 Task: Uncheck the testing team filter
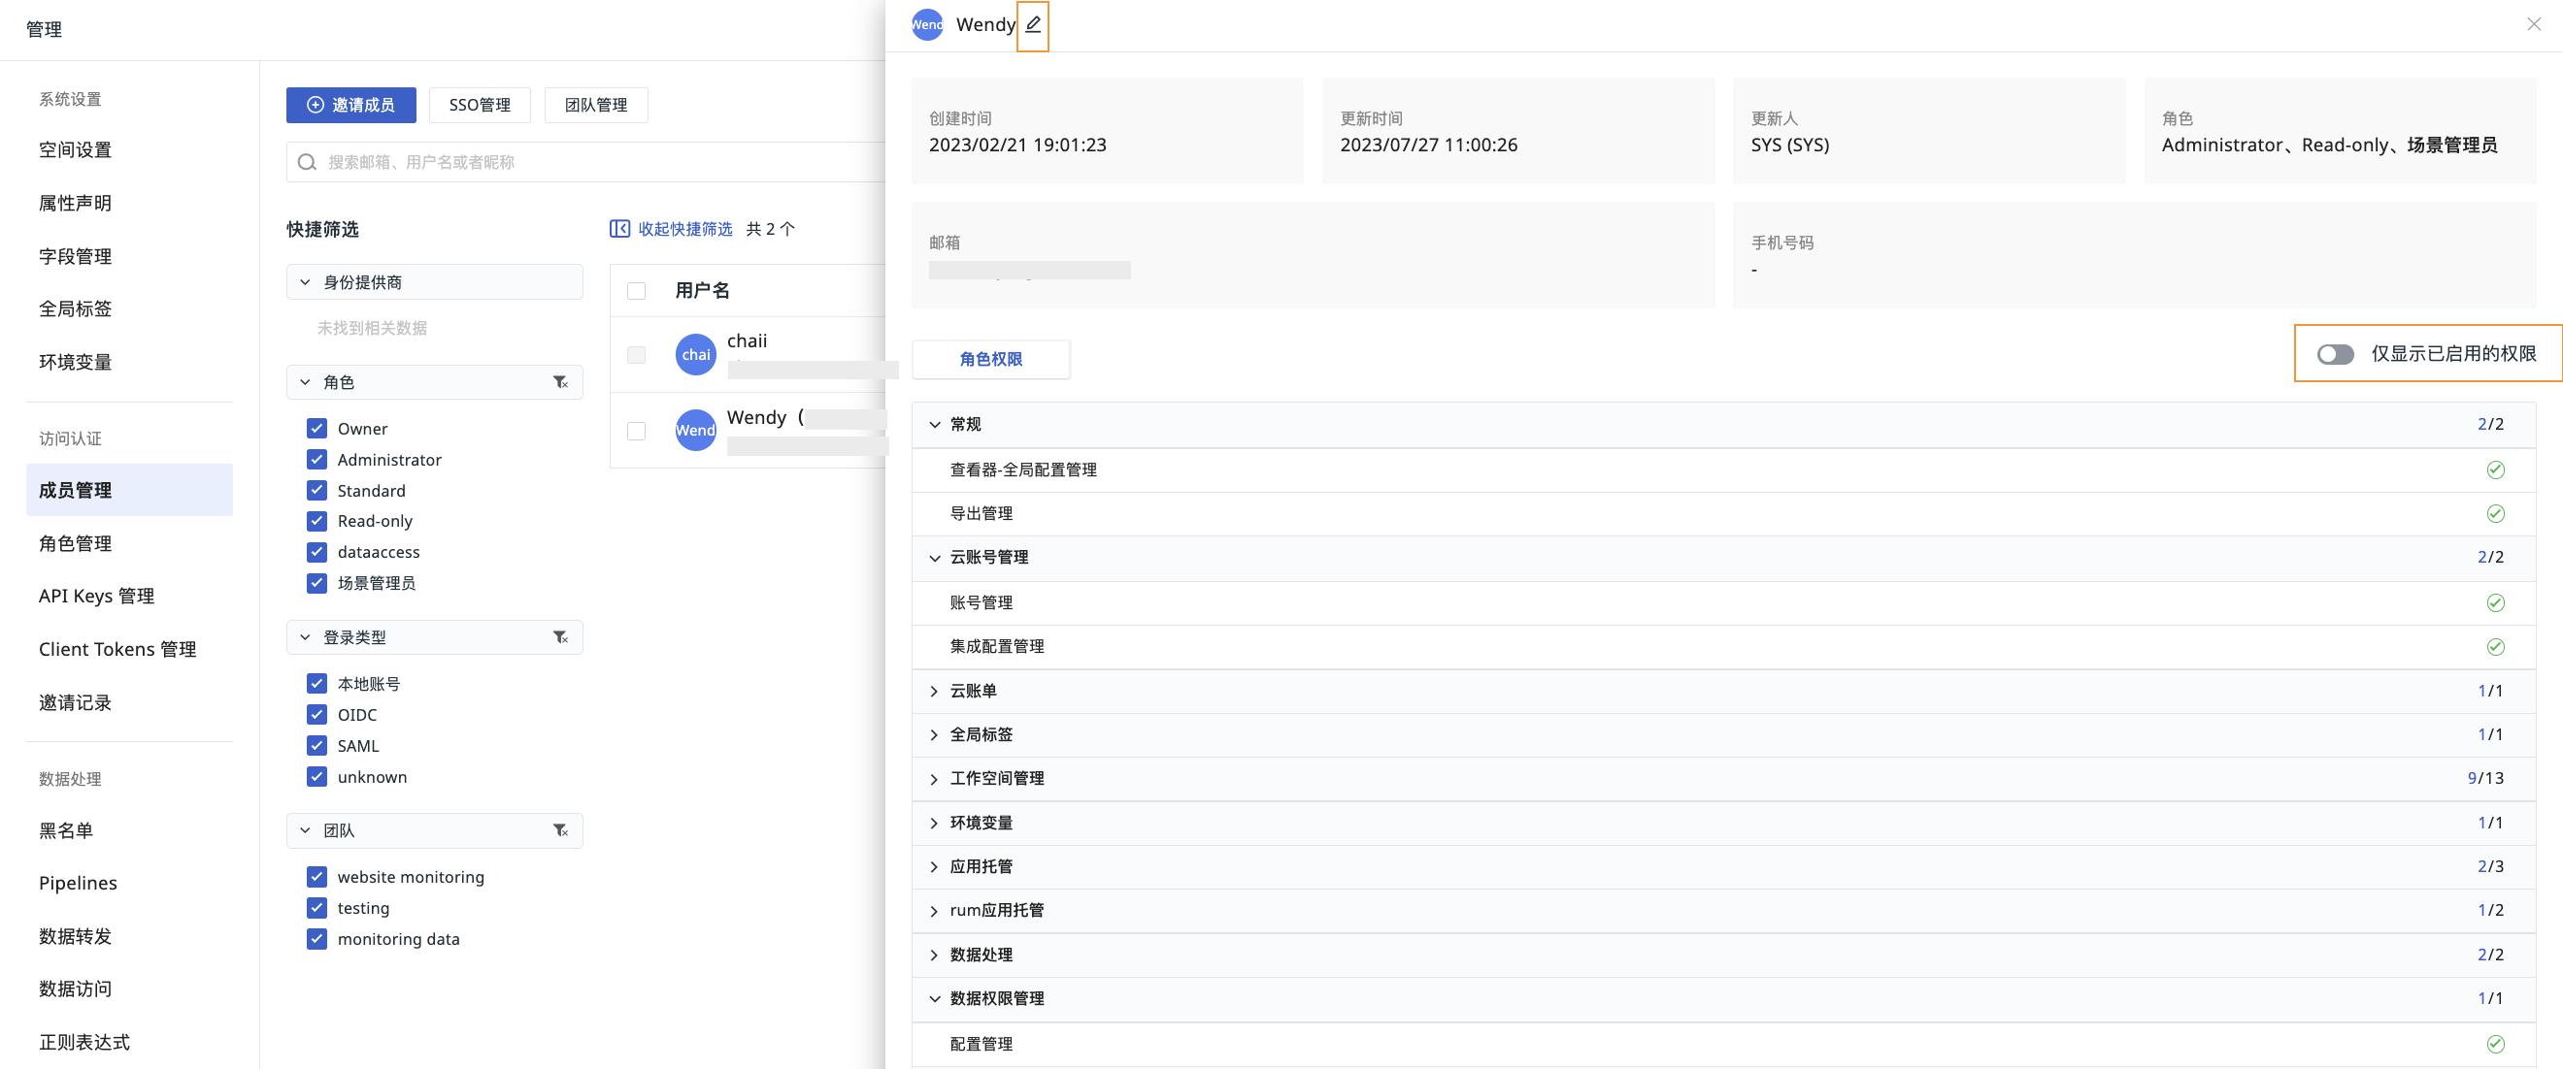316,908
